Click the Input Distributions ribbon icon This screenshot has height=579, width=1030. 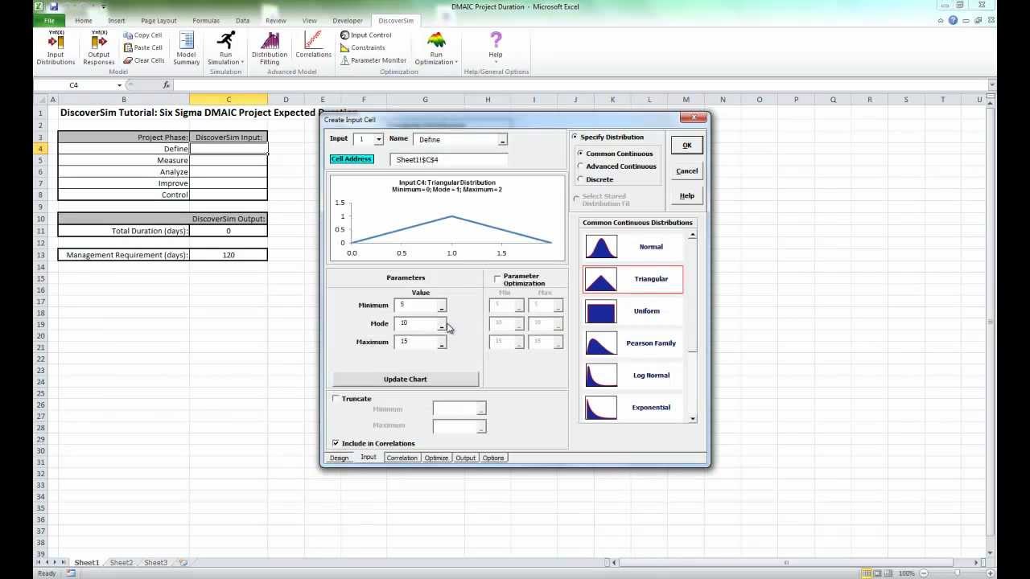click(56, 48)
